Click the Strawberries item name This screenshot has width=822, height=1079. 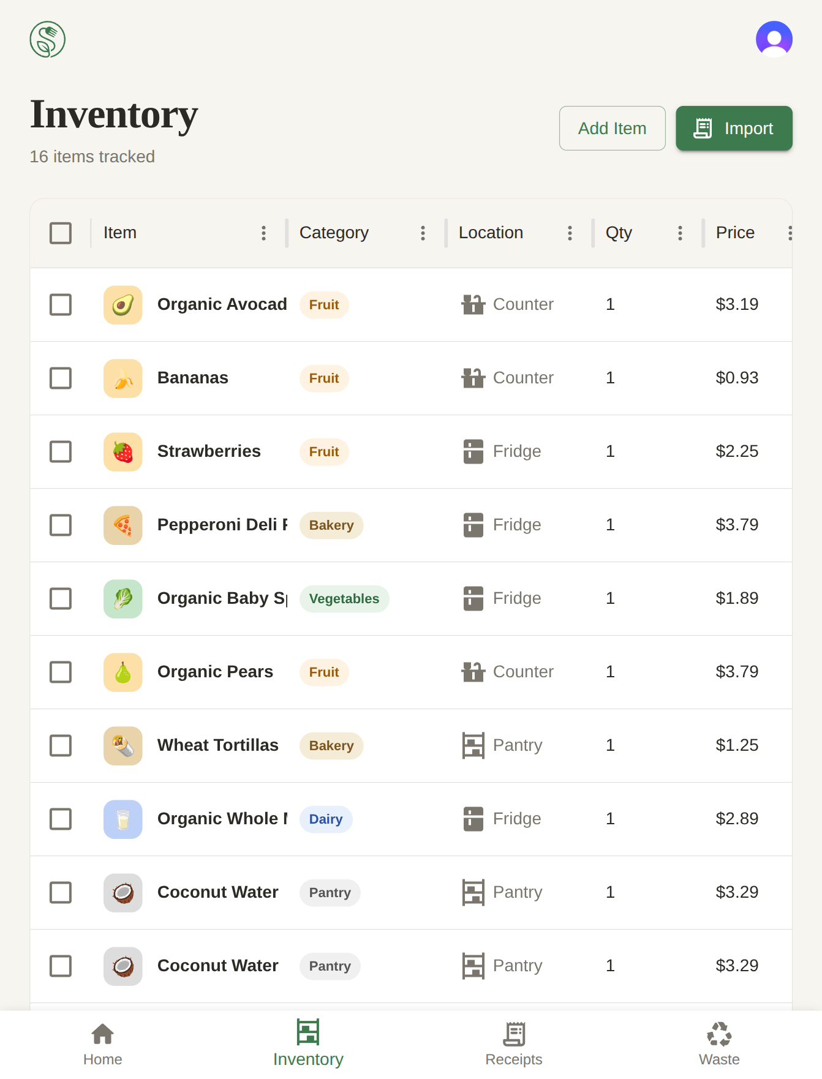tap(209, 451)
